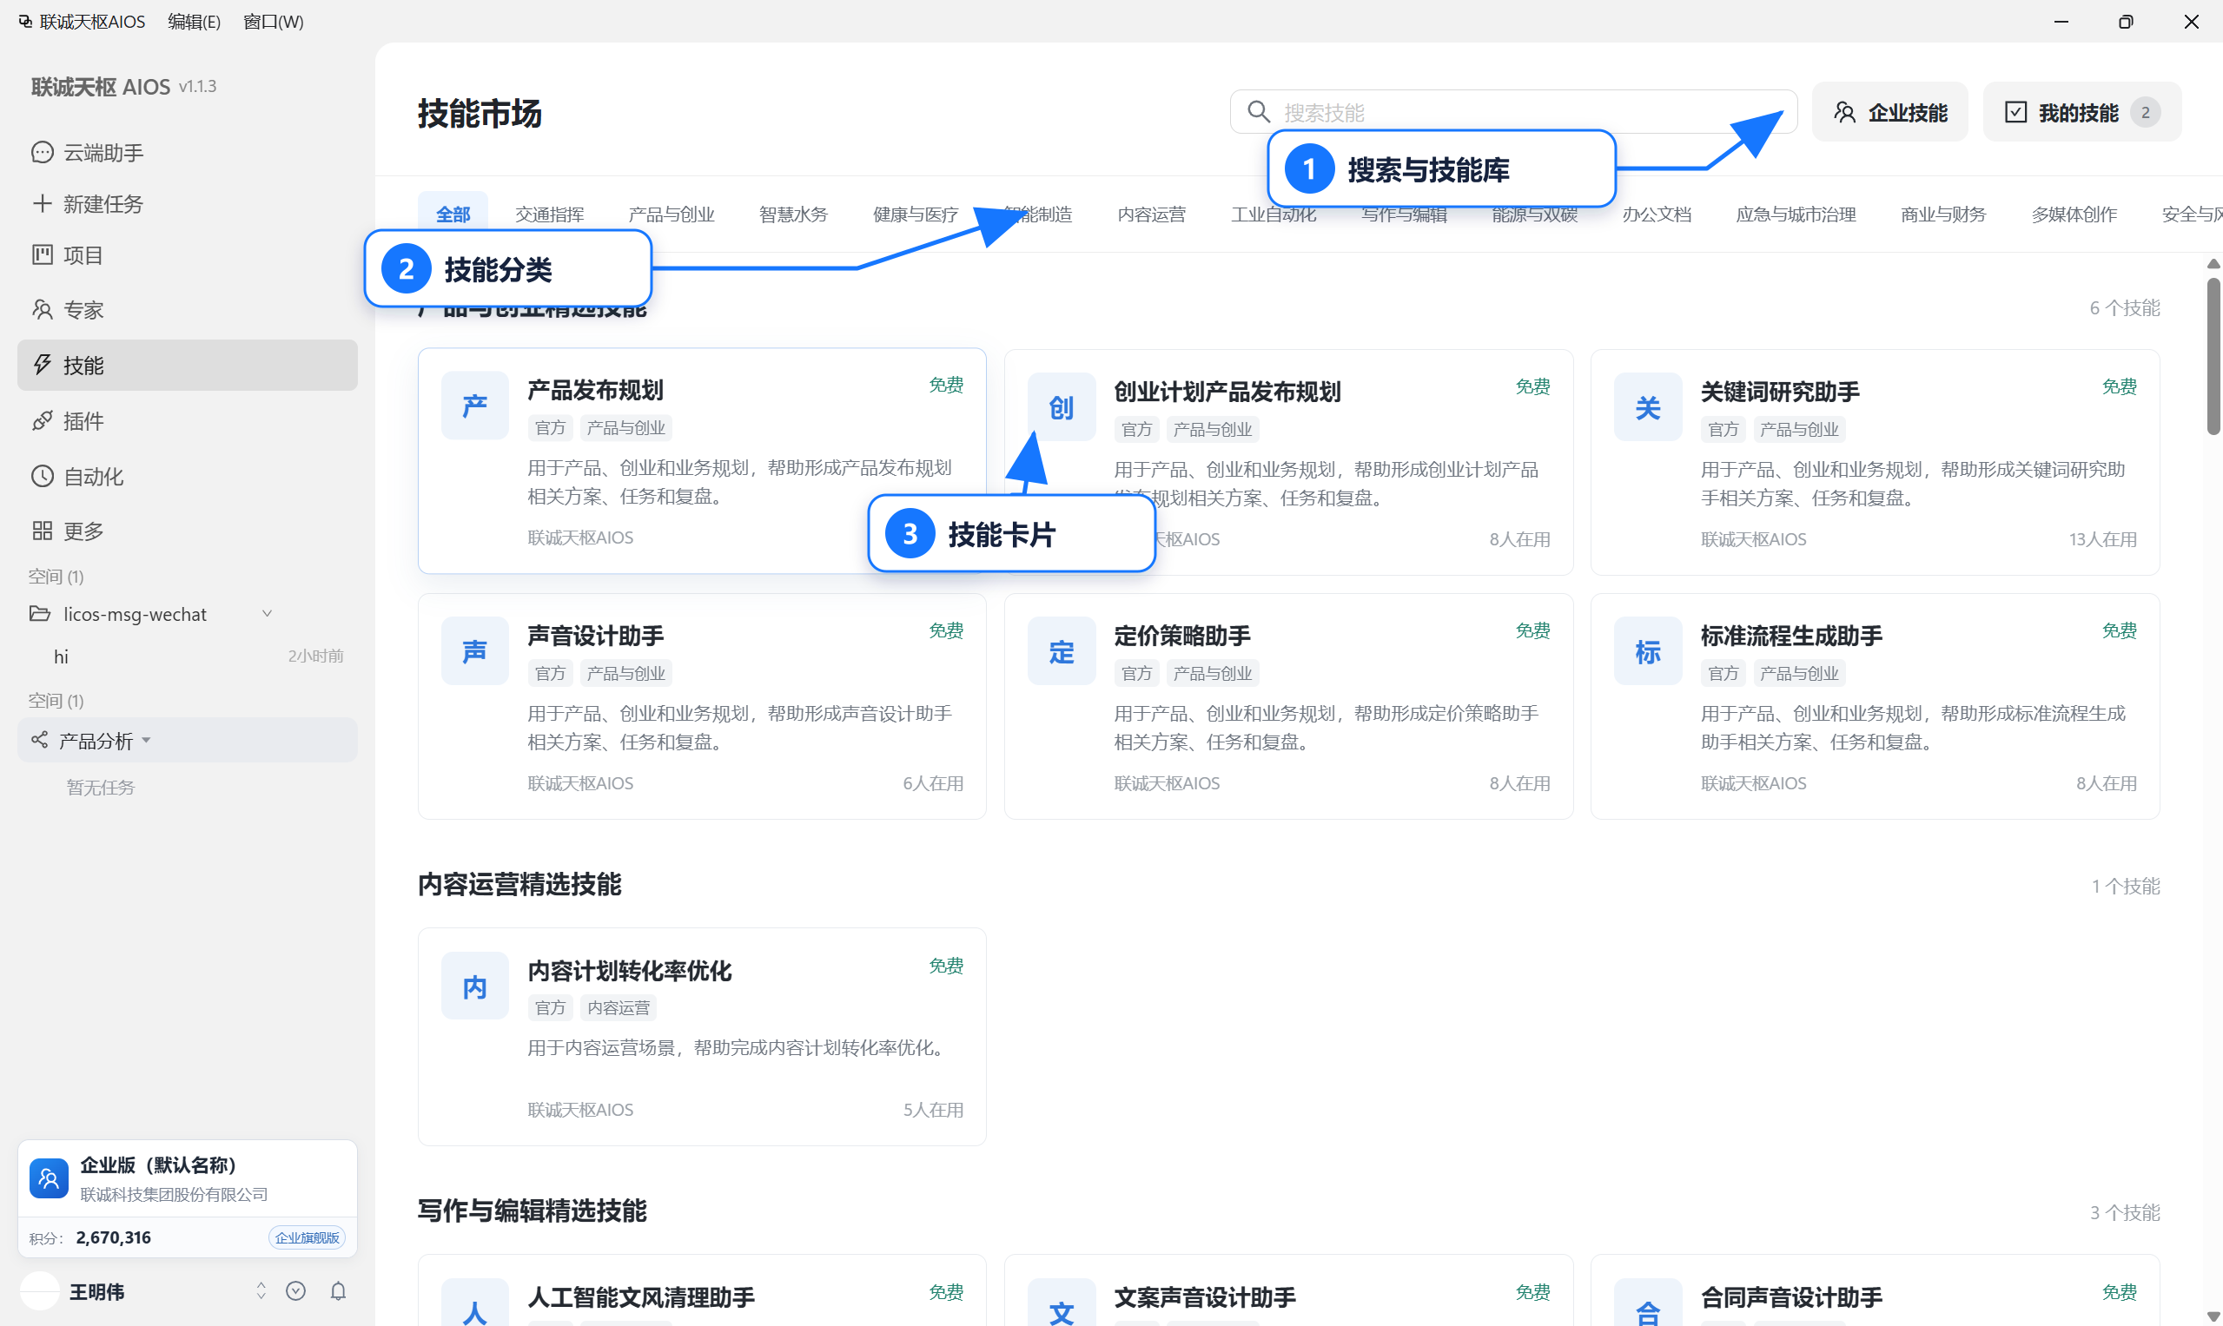Click the 关 tile icon of 关键词研究助手

point(1647,407)
